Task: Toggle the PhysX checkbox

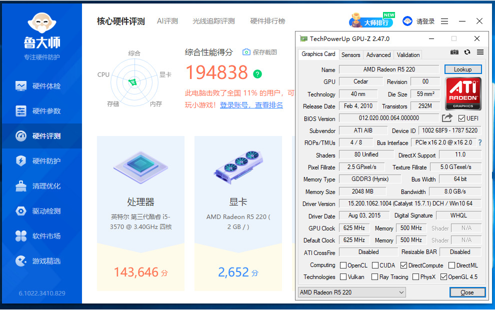Action: click(x=416, y=277)
